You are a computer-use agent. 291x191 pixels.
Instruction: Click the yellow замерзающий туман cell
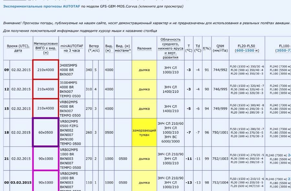point(144,133)
